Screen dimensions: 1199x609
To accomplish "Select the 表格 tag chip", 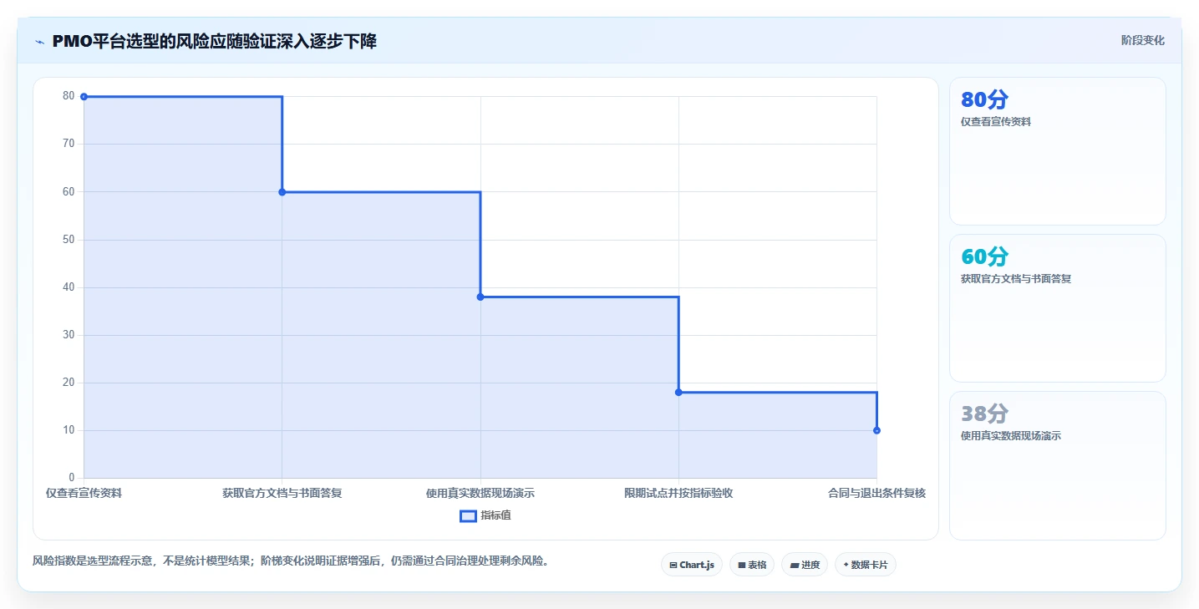I will pyautogui.click(x=752, y=565).
